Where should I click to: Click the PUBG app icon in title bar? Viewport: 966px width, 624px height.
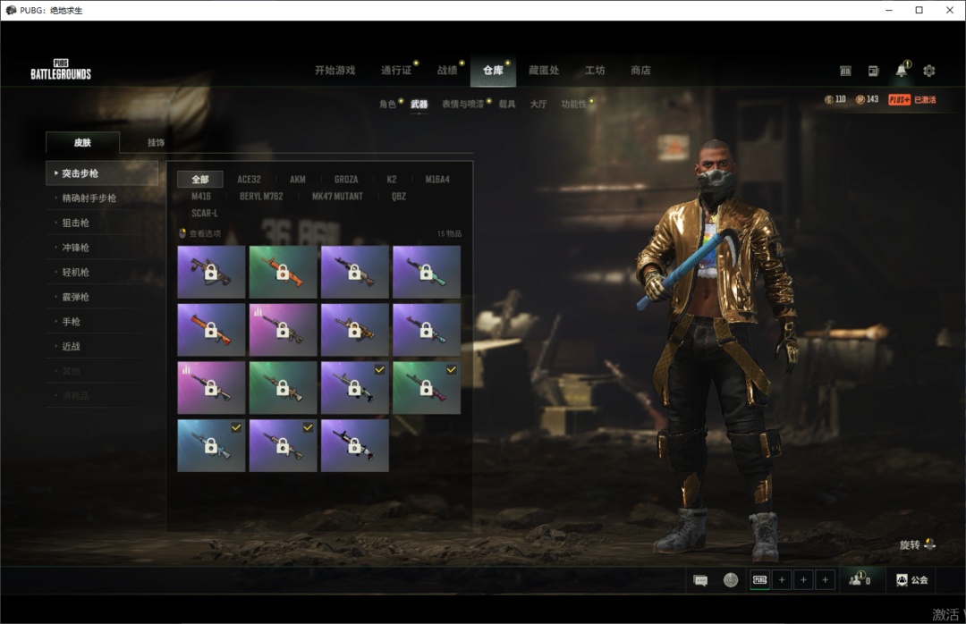pos(11,10)
